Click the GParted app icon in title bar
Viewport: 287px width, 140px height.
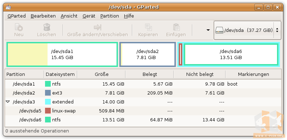[9, 7]
